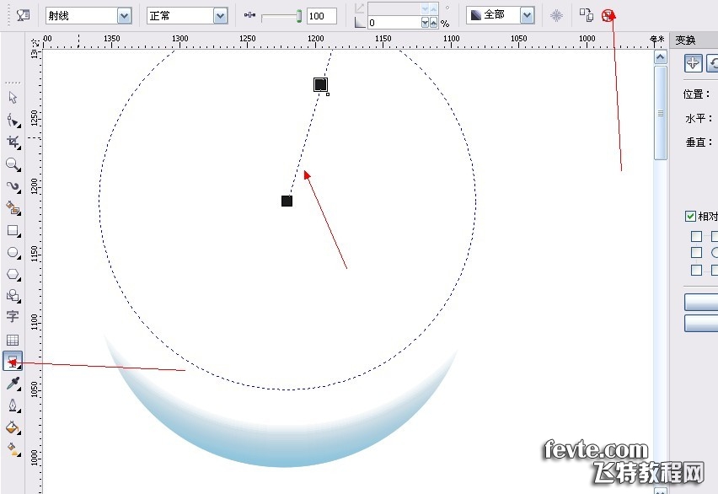Toggle the 相对 (relative position) checkbox
The width and height of the screenshot is (718, 494).
tap(690, 217)
